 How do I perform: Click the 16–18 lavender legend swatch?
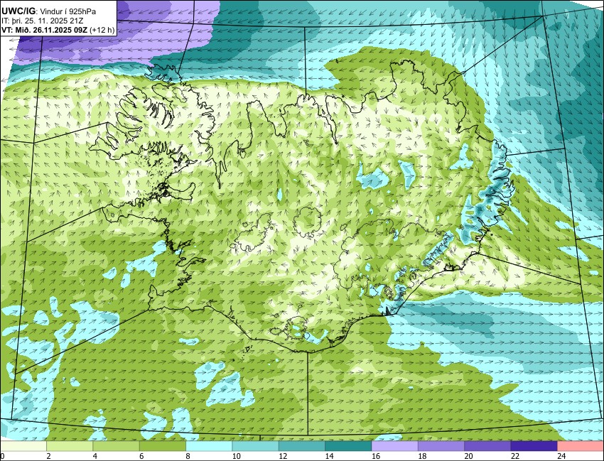pos(395,446)
